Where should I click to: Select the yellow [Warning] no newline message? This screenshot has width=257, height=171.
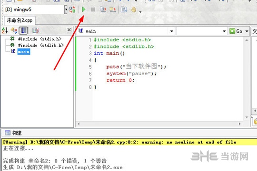[x=129, y=142]
